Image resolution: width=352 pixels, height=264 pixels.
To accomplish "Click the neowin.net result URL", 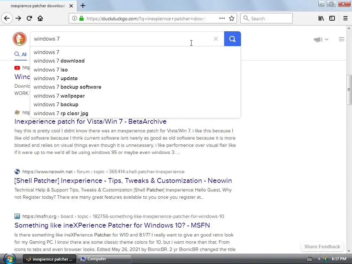I will tap(103, 172).
